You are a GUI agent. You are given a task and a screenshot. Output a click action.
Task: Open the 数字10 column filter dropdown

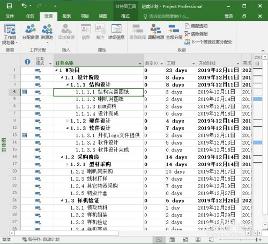(x=161, y=63)
